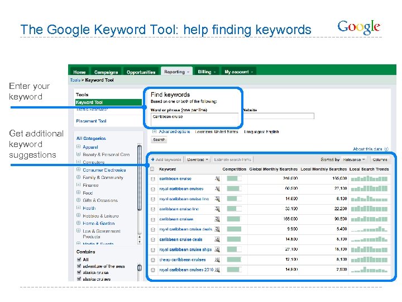This screenshot has height=302, width=402.
Task: Click magnifier icon next to 'royal caribbean cruises'
Action: pyautogui.click(x=217, y=188)
